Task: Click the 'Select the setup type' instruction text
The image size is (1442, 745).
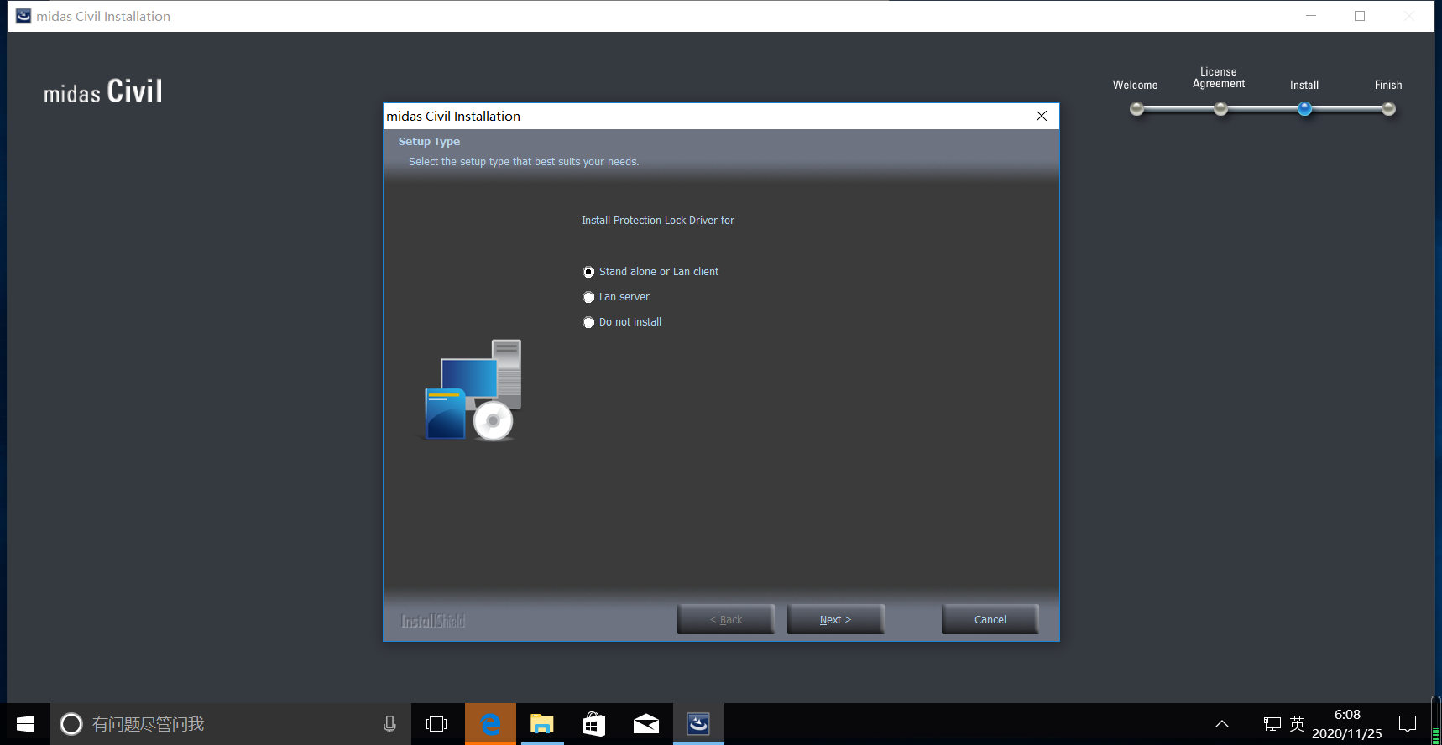Action: click(x=524, y=162)
